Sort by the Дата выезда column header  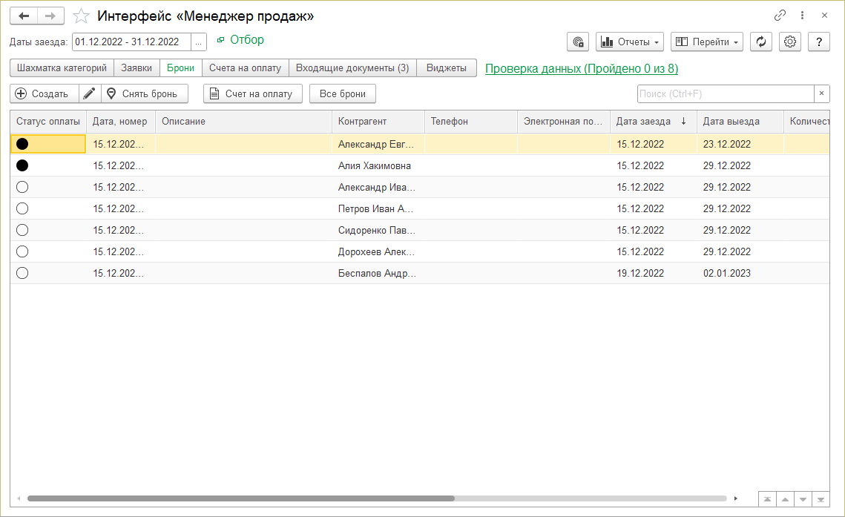point(740,121)
